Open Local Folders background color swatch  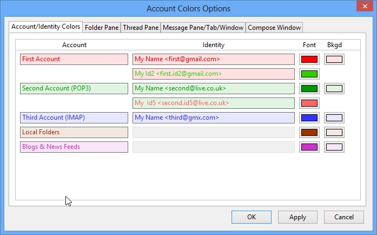pyautogui.click(x=334, y=133)
